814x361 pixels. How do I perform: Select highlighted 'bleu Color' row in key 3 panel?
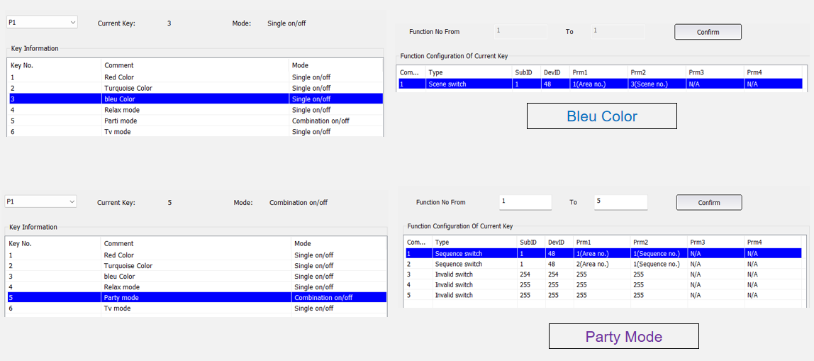coord(196,99)
